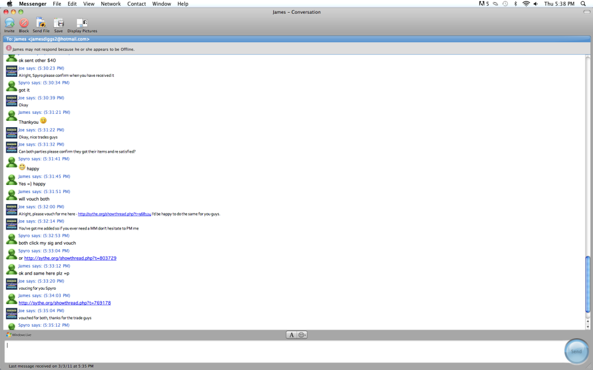Click 'Joe says: (5:35:04 PM)' header line
Screen dimensions: 593x370
click(41, 310)
